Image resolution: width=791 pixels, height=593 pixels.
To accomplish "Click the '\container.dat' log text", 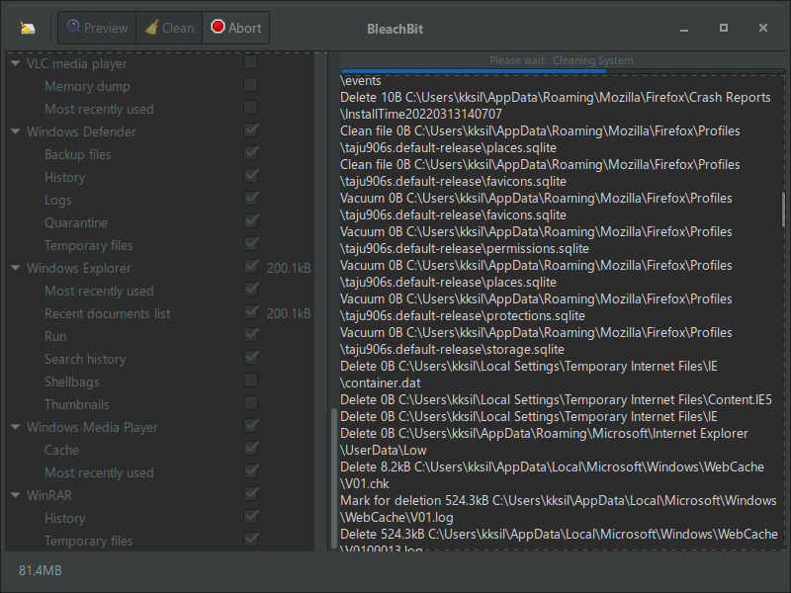I will click(381, 382).
